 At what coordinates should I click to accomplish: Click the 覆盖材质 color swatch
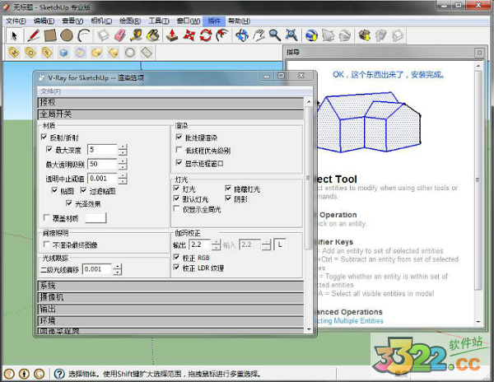[96, 217]
